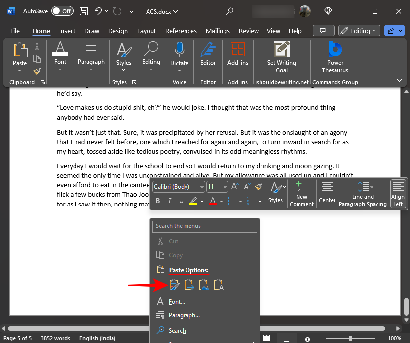Viewport: 410px width, 343px height.
Task: Open Font... from the context menu
Action: pos(177,302)
